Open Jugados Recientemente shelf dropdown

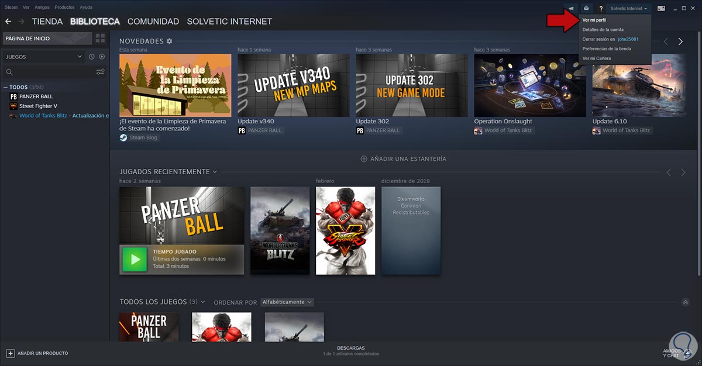pos(215,172)
